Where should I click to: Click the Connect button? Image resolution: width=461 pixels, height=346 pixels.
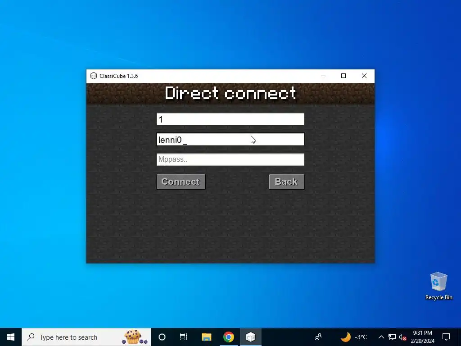[181, 182]
